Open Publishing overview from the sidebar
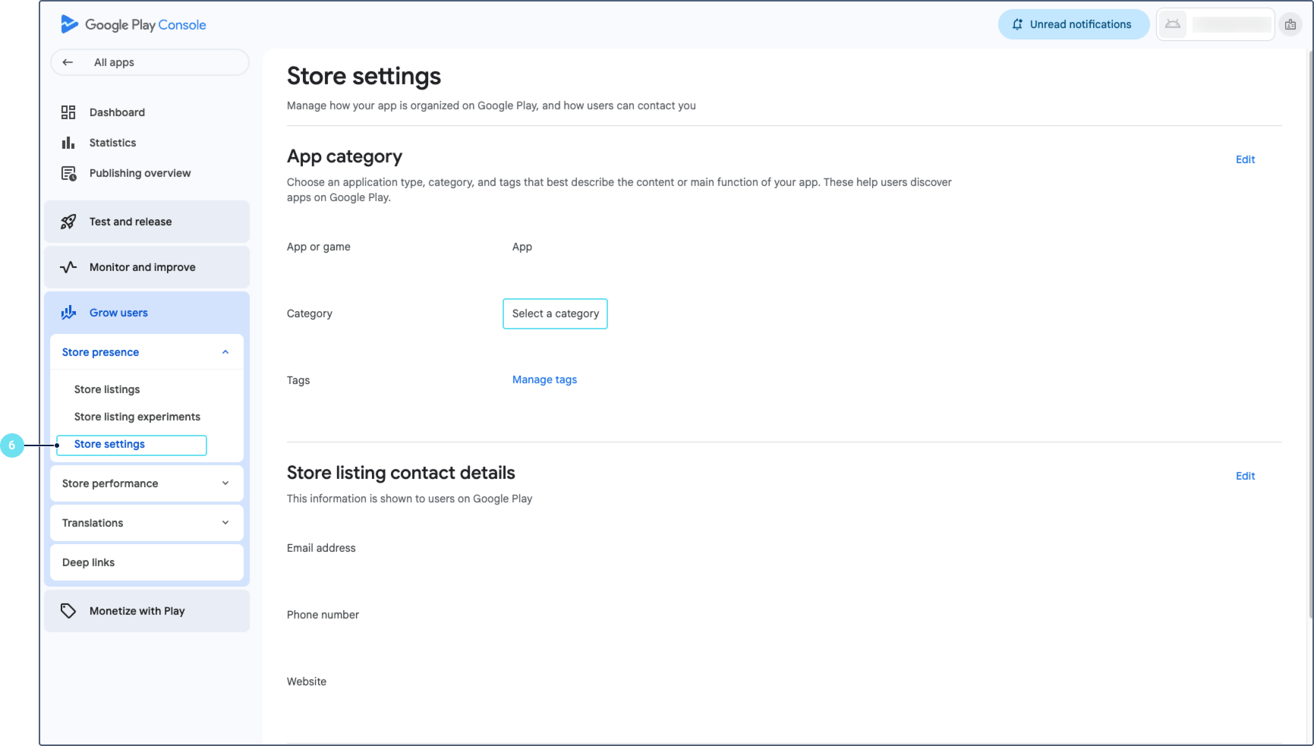1314x746 pixels. pyautogui.click(x=140, y=173)
